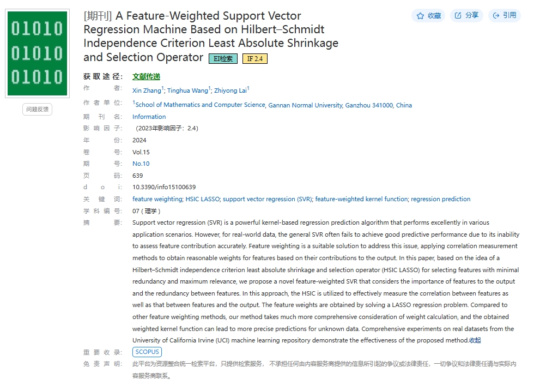Click the IF 2.4 impact factor badge
The height and width of the screenshot is (385, 540).
pyautogui.click(x=255, y=58)
